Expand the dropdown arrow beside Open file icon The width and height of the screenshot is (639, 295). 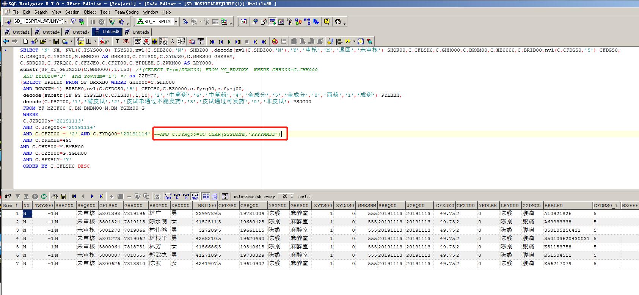point(49,41)
